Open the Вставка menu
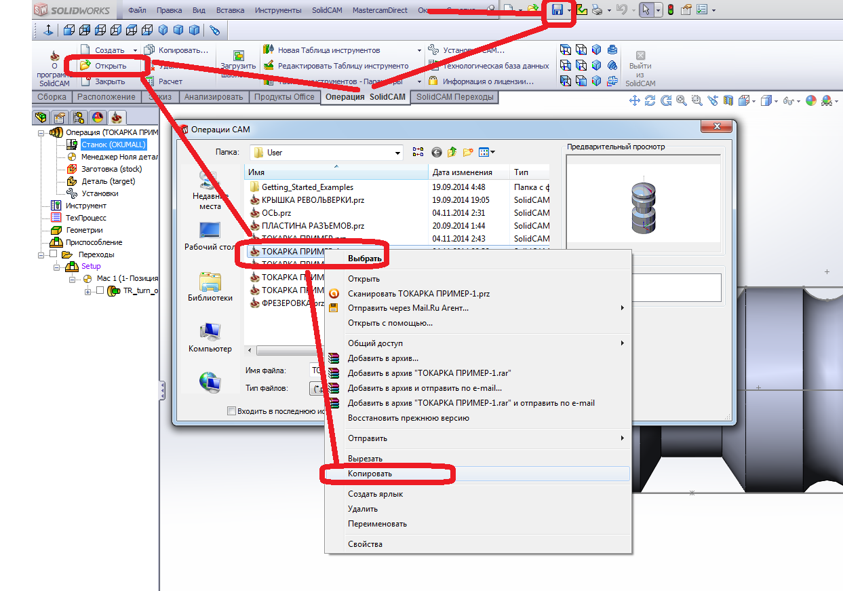843x591 pixels. pos(231,10)
